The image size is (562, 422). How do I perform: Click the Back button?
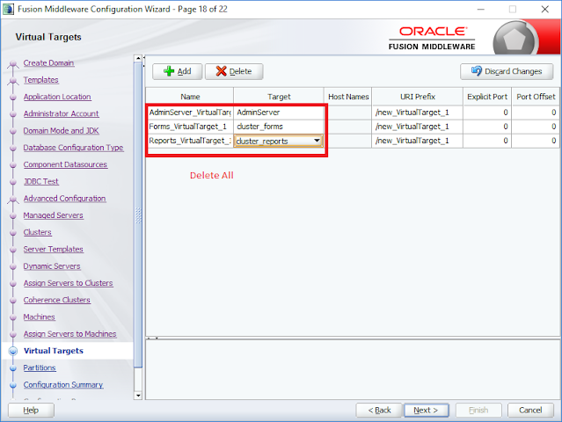[379, 411]
